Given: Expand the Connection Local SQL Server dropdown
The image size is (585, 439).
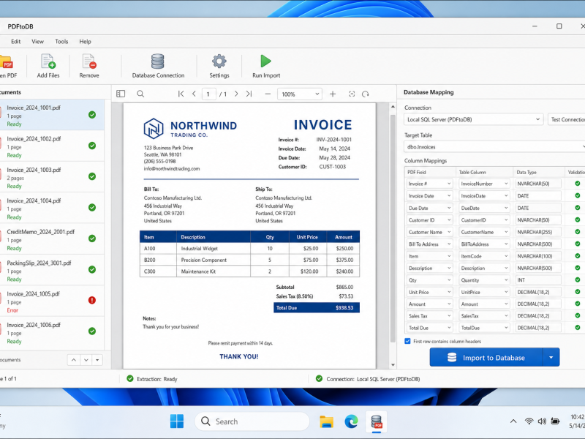Looking at the screenshot, I should pos(473,119).
